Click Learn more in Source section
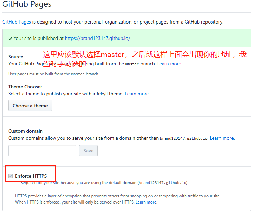 [169, 64]
